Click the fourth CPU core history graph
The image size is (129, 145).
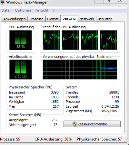pyautogui.click(x=108, y=40)
